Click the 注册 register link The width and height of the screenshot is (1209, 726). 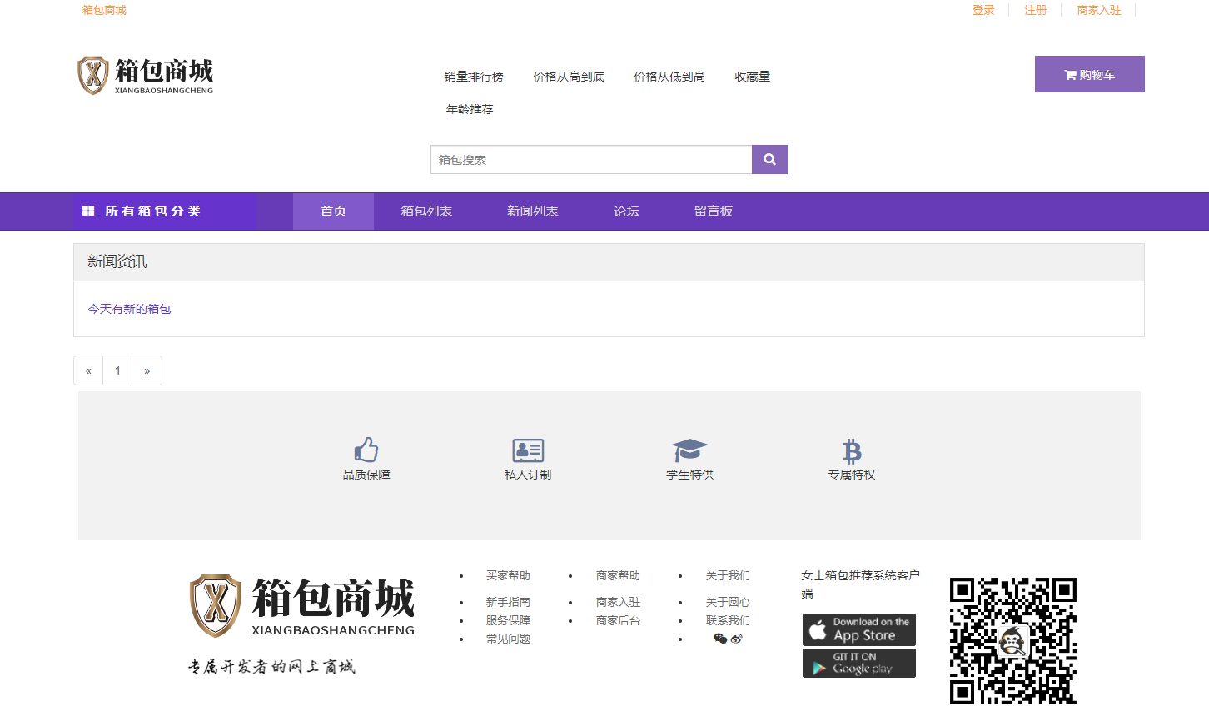(x=1036, y=10)
